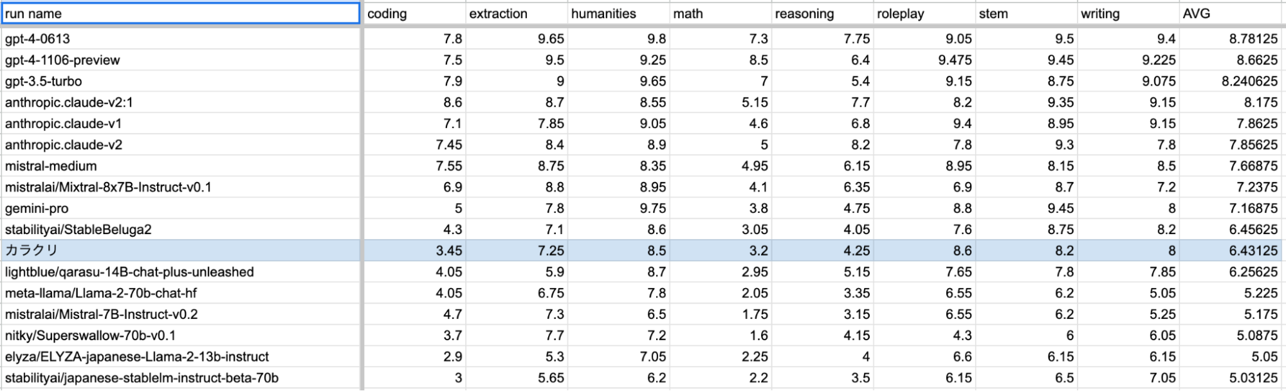The image size is (1286, 391).
Task: Click the stabilityai/StableBeluga2 run name cell
Action: point(180,230)
